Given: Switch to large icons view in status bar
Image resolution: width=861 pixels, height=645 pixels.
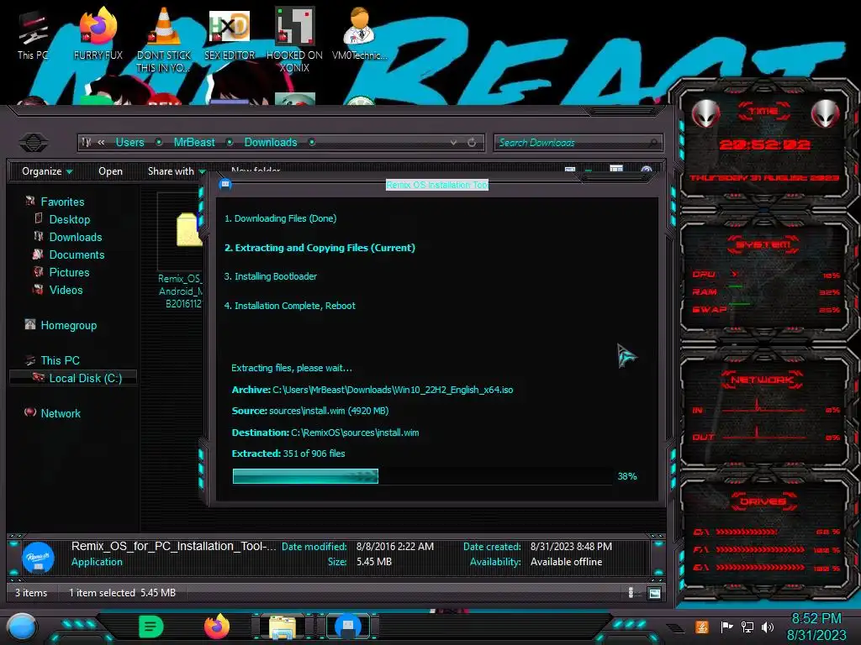Looking at the screenshot, I should pyautogui.click(x=654, y=593).
